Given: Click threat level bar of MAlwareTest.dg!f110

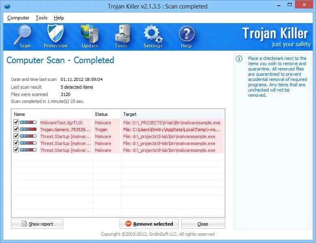Looking at the screenshot, I should pos(28,122).
